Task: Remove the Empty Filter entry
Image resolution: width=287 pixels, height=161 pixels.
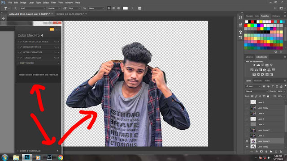Action: (x=58, y=63)
